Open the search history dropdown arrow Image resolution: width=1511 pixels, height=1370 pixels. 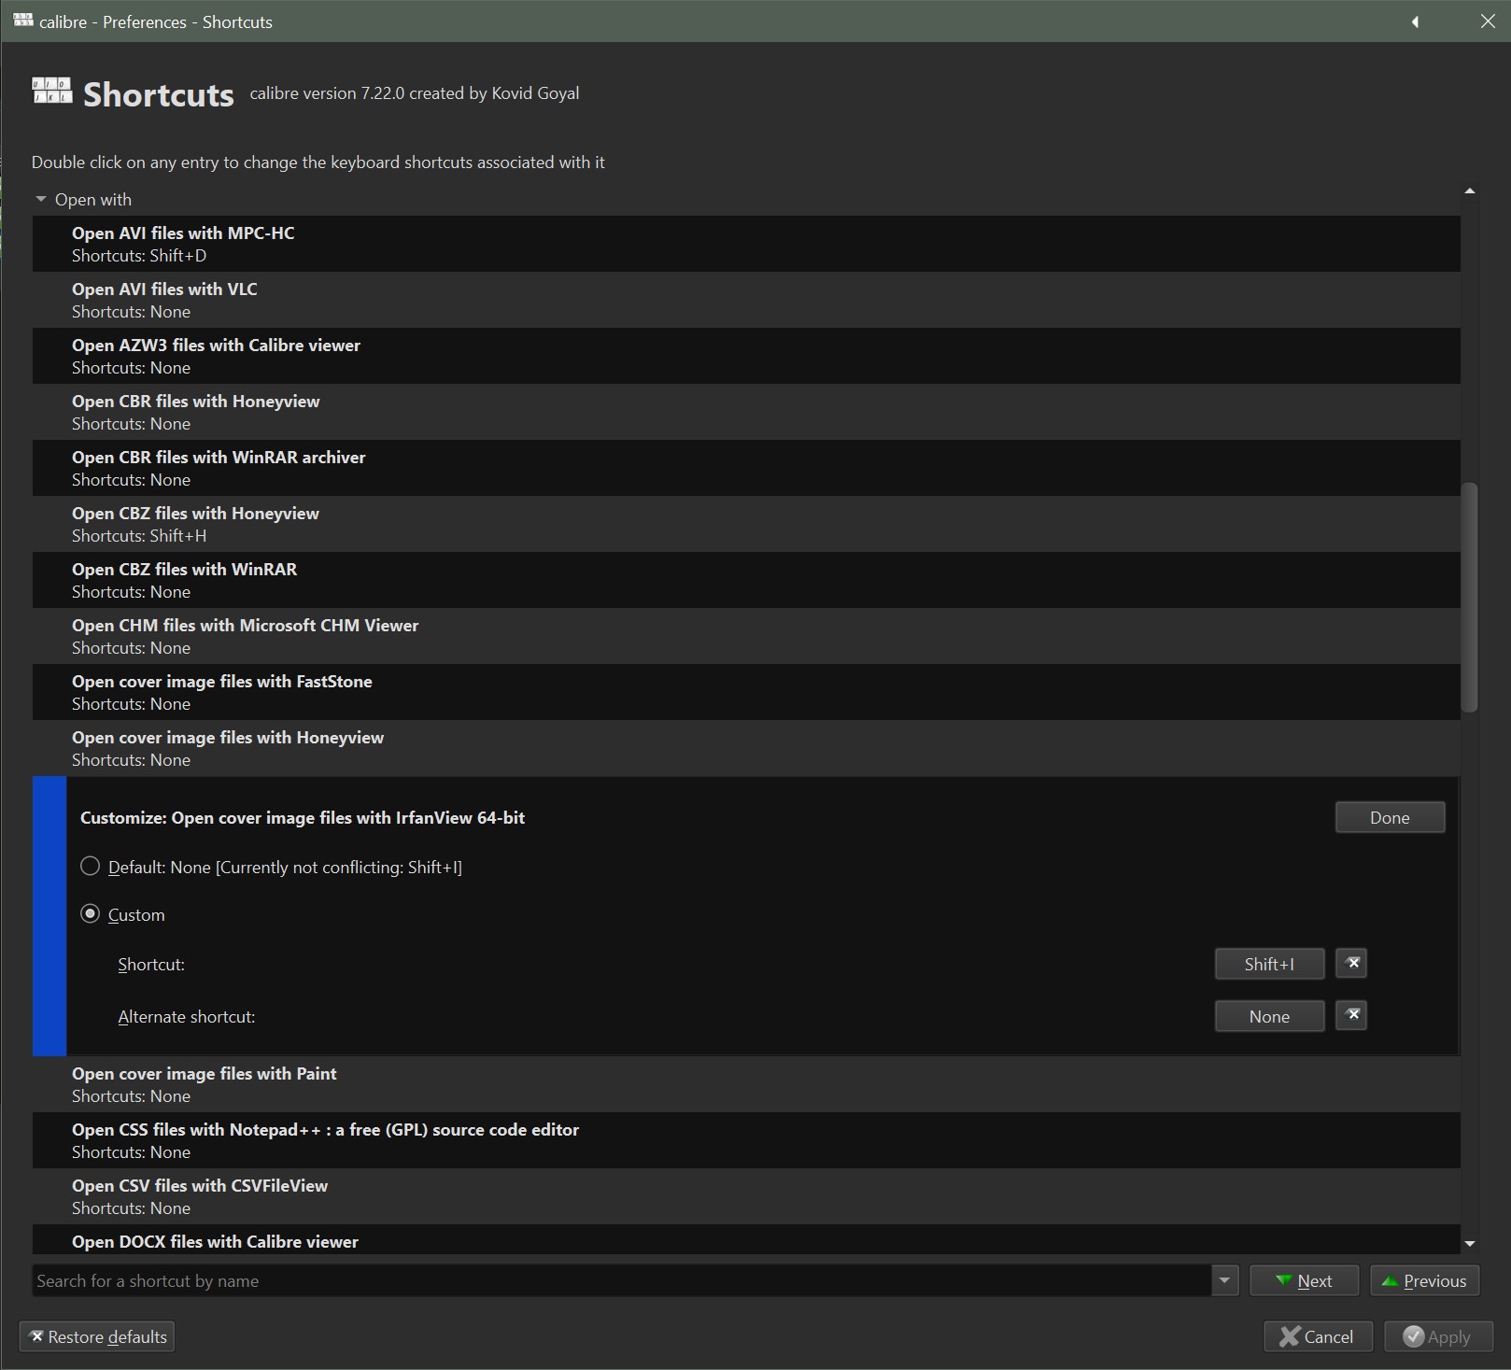pyautogui.click(x=1224, y=1280)
